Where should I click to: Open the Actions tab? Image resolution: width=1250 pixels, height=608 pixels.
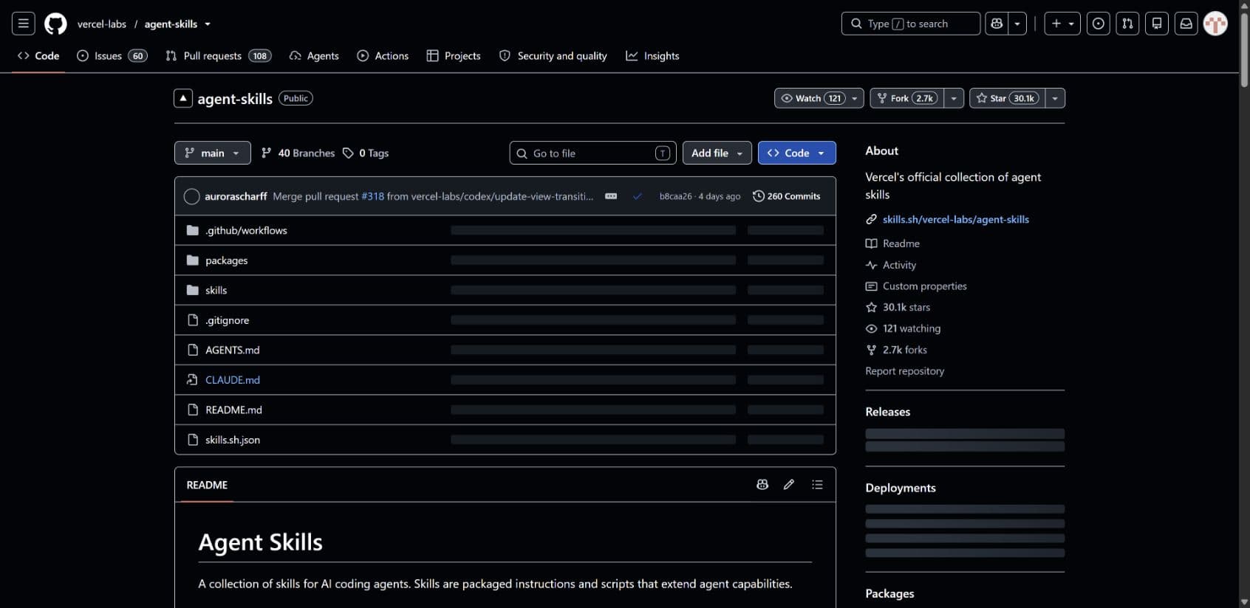tap(383, 56)
